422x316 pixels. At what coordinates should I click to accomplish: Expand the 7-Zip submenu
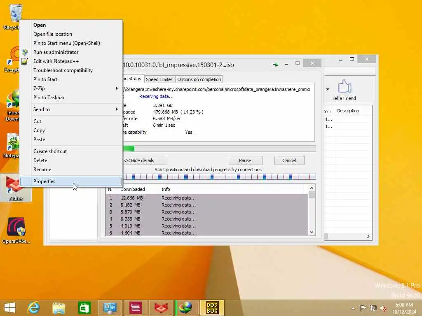click(71, 88)
